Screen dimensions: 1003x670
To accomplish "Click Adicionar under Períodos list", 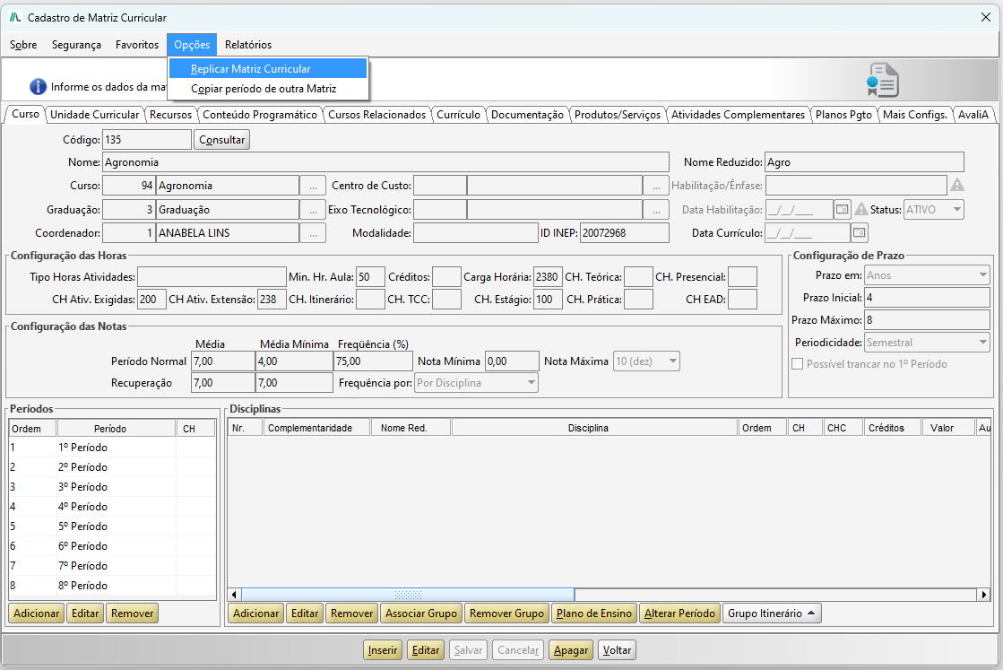I will click(x=37, y=613).
